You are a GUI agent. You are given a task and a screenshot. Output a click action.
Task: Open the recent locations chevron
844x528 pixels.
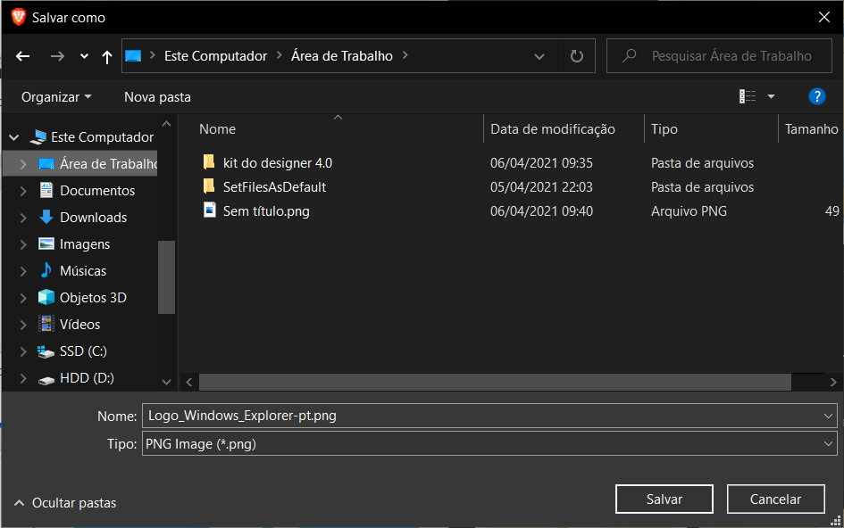pos(83,55)
